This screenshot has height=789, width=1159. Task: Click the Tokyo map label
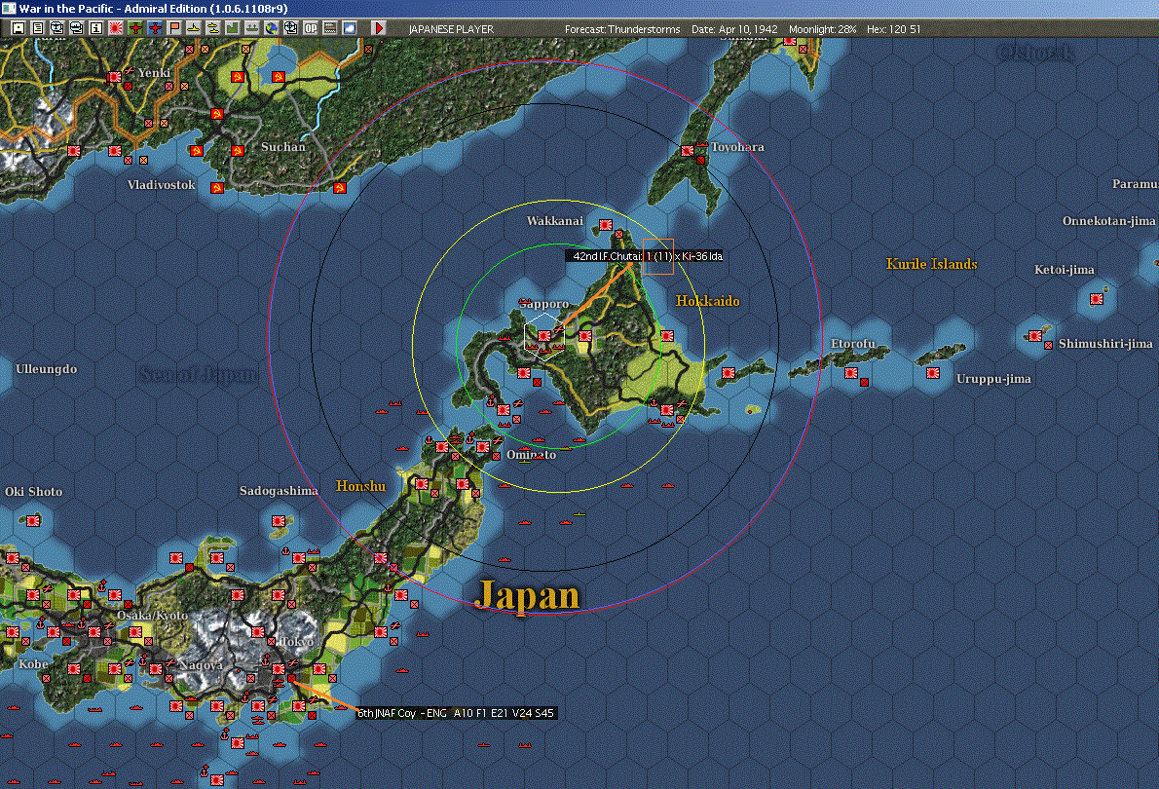click(296, 642)
